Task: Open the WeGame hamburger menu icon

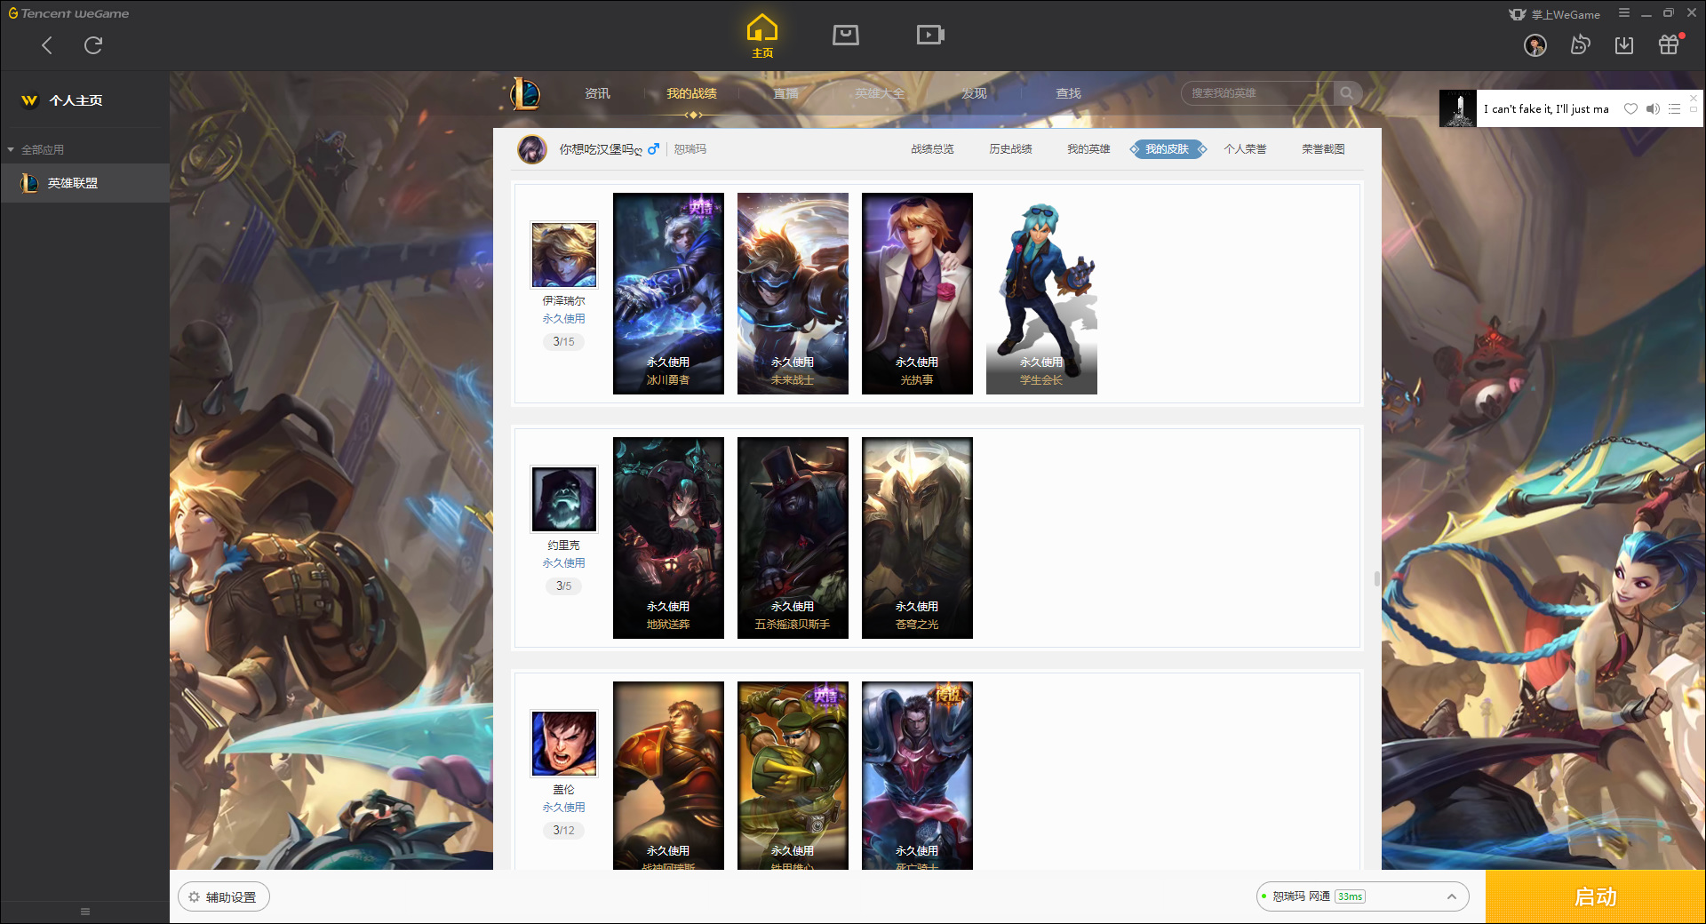Action: (x=1624, y=13)
